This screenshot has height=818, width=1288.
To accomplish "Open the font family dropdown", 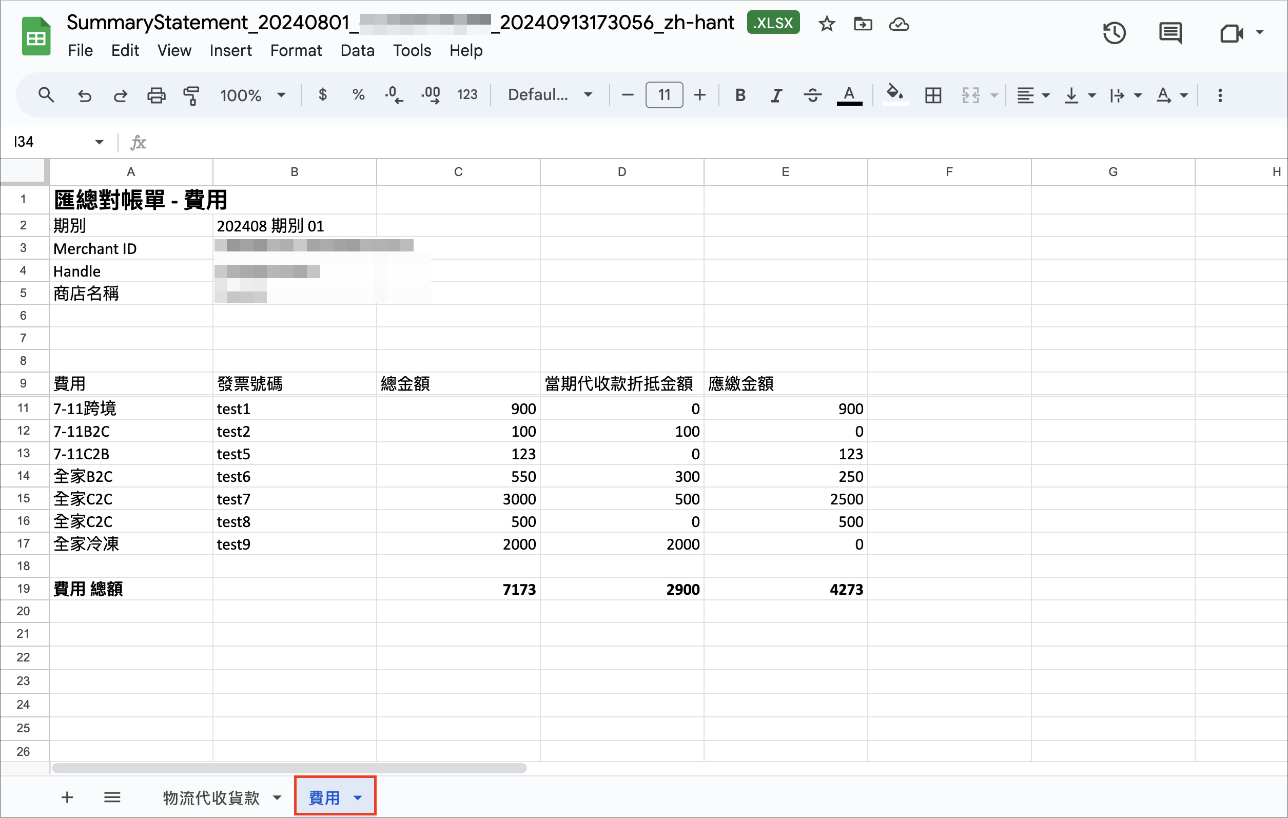I will coord(550,95).
